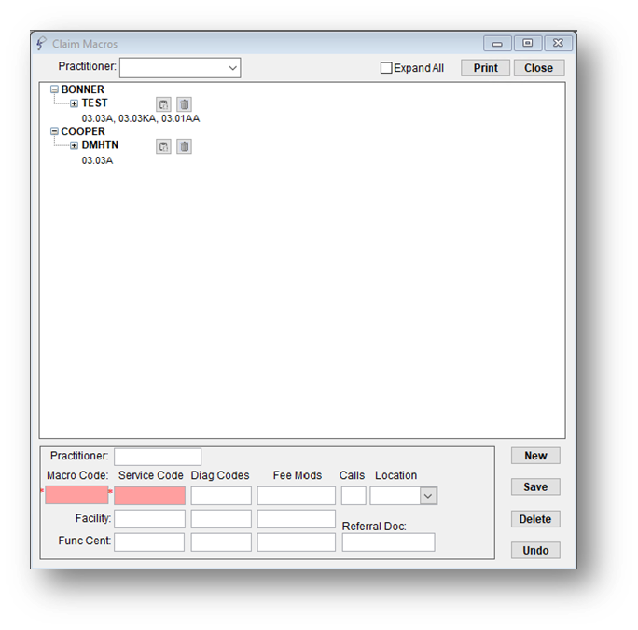The width and height of the screenshot is (638, 630).
Task: Click the '03.03A' text under DMHTN
Action: point(97,160)
